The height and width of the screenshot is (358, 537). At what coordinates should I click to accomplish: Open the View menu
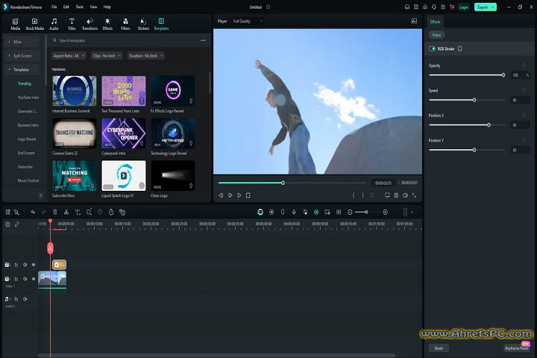click(93, 7)
